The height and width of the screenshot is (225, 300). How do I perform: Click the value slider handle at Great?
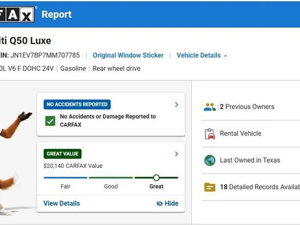pyautogui.click(x=156, y=178)
